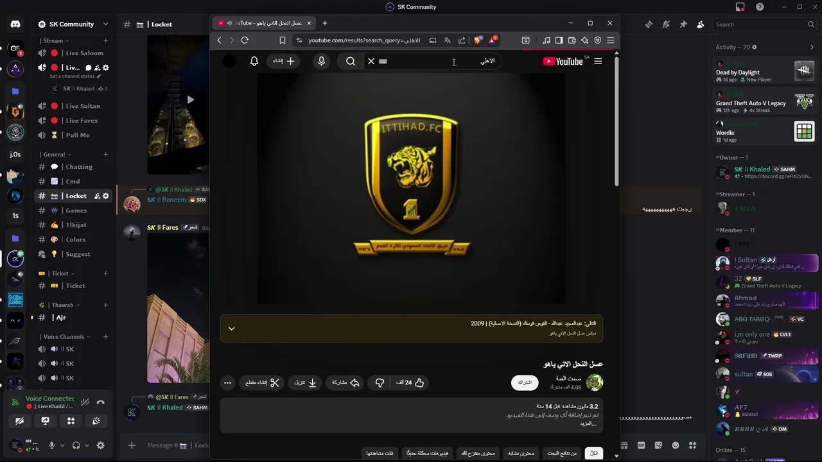Open Dead by Daylight activity card
822x462 pixels.
(765, 72)
